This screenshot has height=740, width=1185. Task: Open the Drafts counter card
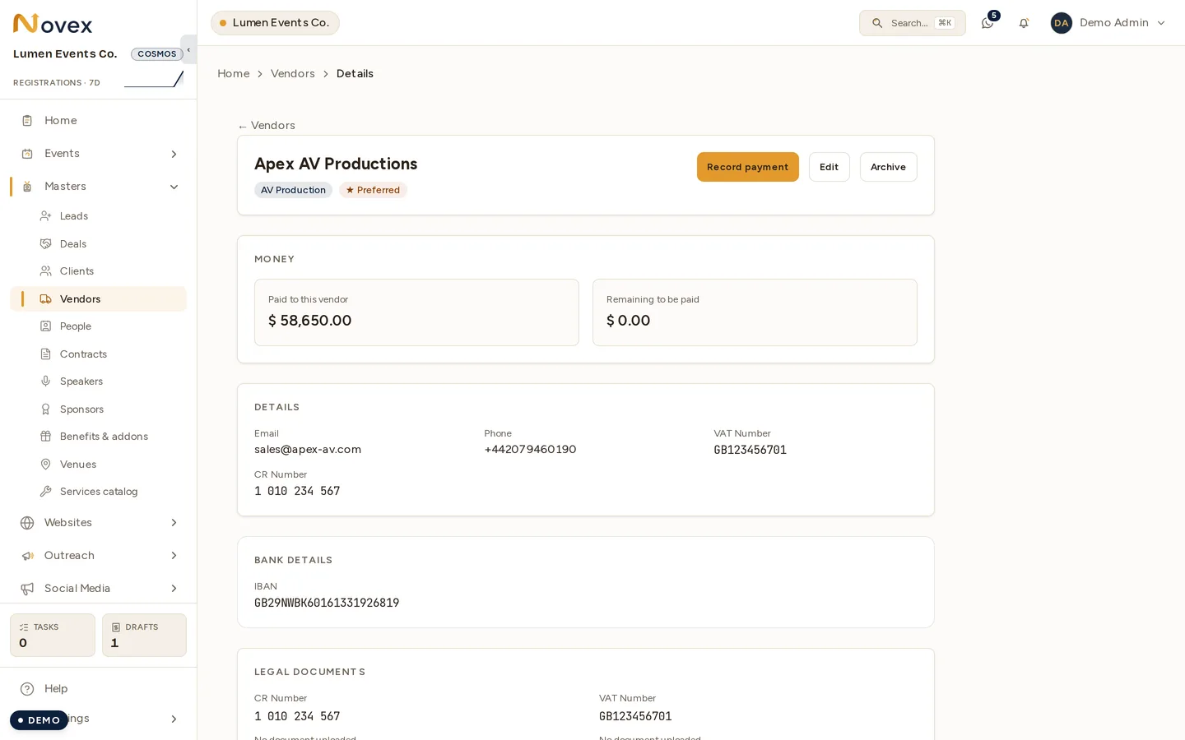point(145,636)
